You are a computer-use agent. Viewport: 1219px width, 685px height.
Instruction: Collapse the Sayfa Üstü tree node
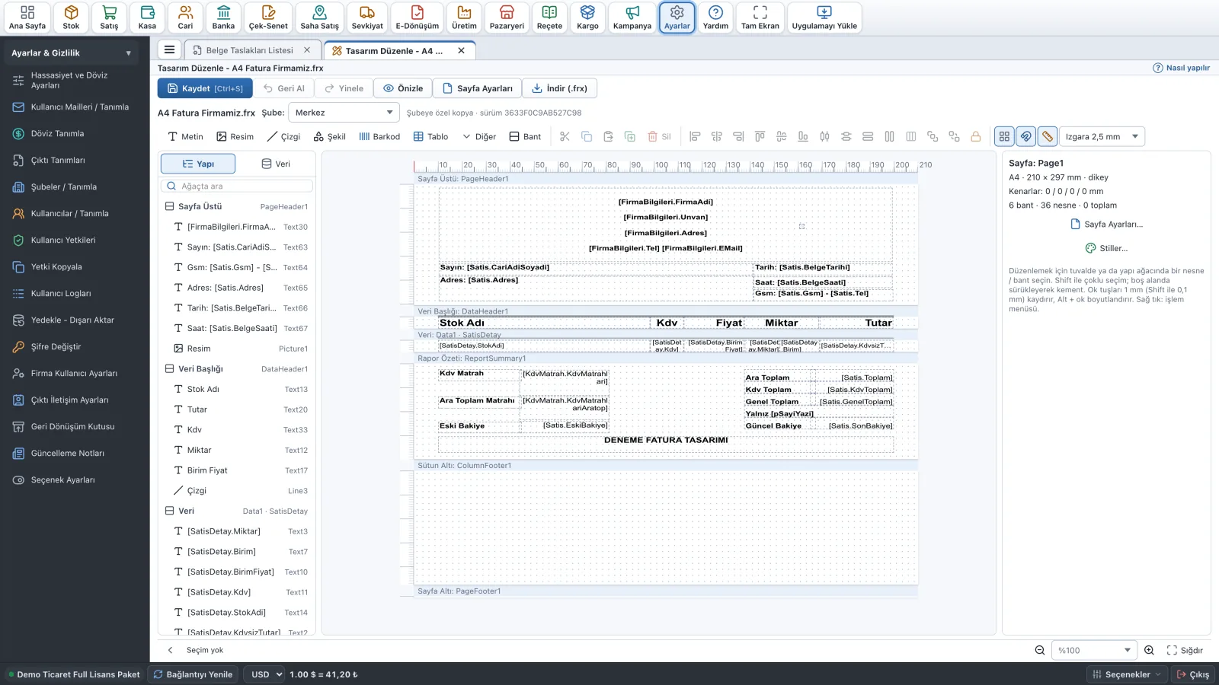click(170, 206)
